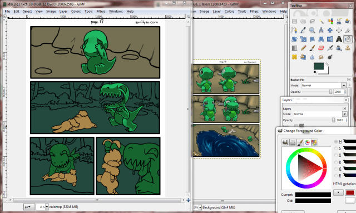The image size is (356, 213).
Task: Select the Paintbrush tool
Action: (312, 48)
